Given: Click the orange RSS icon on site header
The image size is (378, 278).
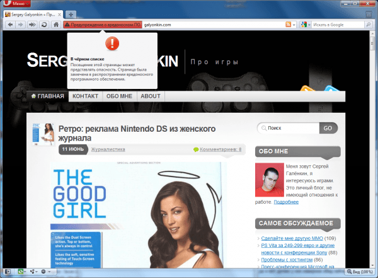Looking at the screenshot, I should 307,88.
